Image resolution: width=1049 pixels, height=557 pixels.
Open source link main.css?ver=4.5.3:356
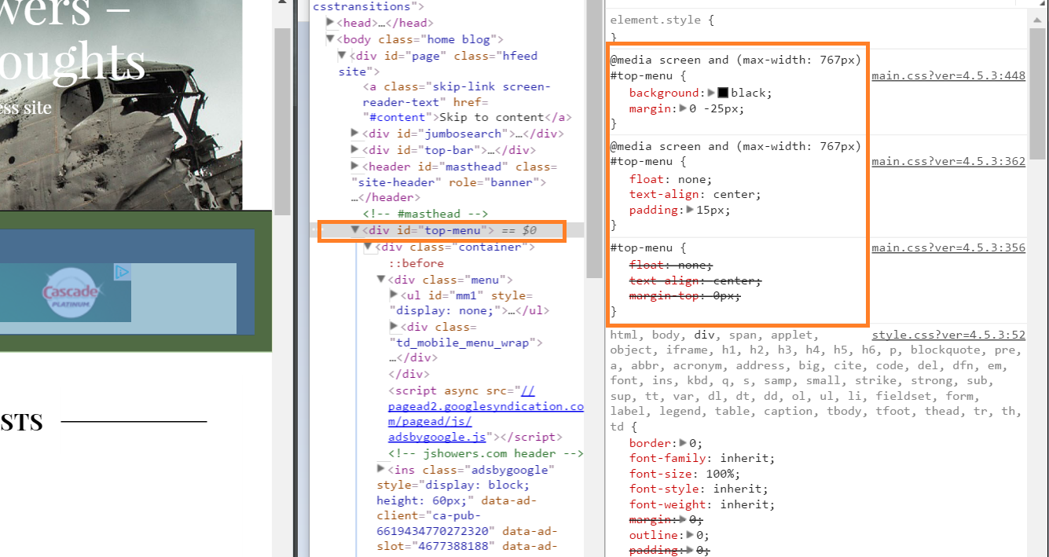[948, 248]
